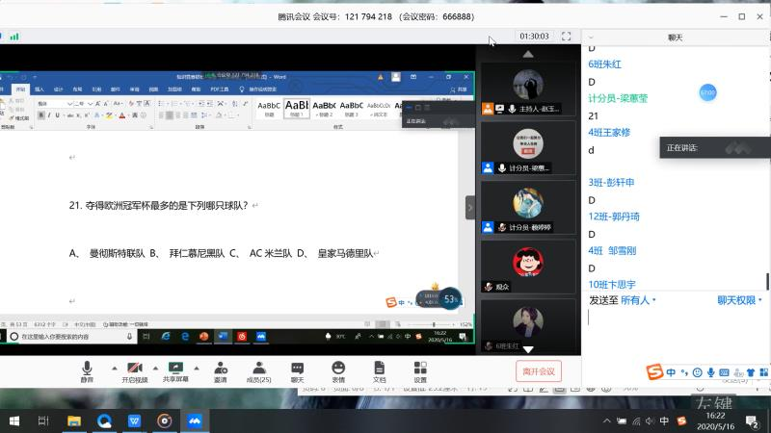Turn on the video camera (开启视频)

pos(135,370)
